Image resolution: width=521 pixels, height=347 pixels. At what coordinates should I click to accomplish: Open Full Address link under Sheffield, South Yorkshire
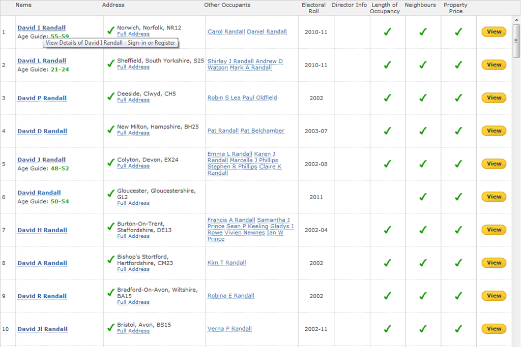pos(133,67)
